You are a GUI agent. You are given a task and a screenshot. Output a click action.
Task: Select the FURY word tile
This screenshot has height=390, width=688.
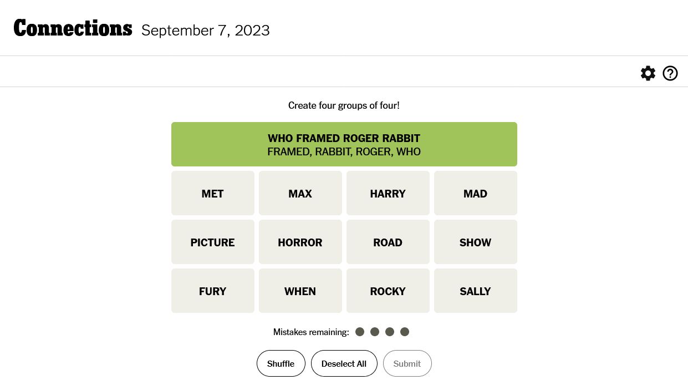click(213, 291)
